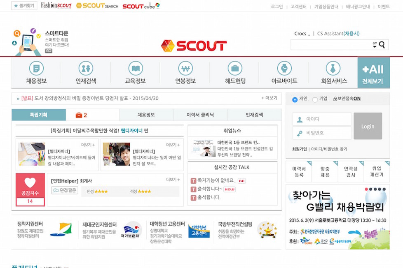Screen dimensions: 403x268
Task: Open Fashion Scout logo link
Action: click(56, 5)
